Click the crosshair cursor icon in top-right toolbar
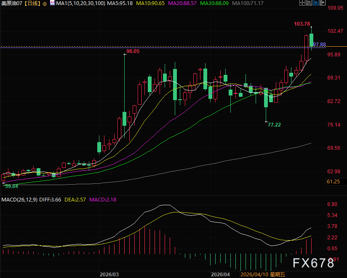This screenshot has height=278, width=347. (x=302, y=3)
